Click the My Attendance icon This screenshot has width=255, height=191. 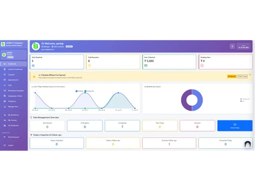5,115
